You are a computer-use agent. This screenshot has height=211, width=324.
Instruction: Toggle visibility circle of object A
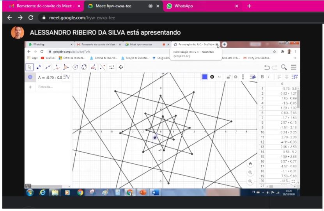click(x=30, y=77)
